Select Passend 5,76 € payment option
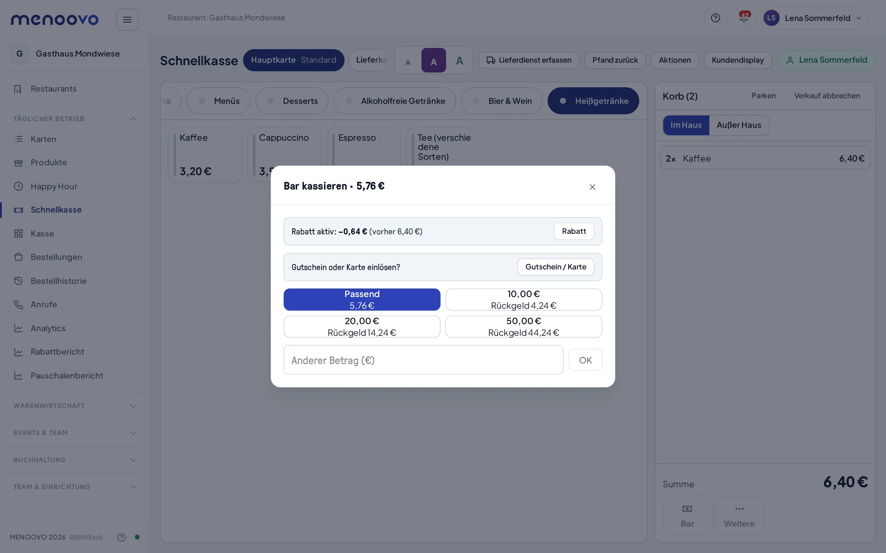The height and width of the screenshot is (553, 886). [362, 300]
